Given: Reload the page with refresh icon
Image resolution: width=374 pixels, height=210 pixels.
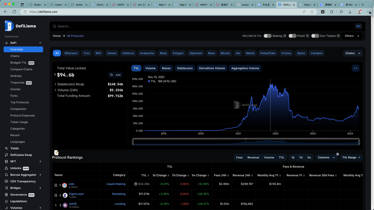Looking at the screenshot, I should (x=14, y=12).
